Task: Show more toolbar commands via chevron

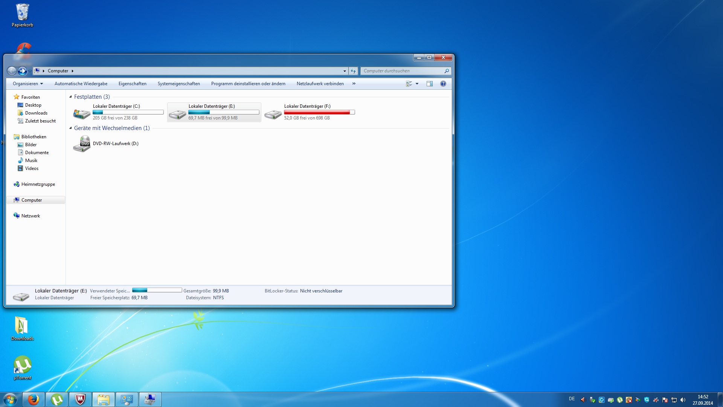Action: tap(354, 84)
